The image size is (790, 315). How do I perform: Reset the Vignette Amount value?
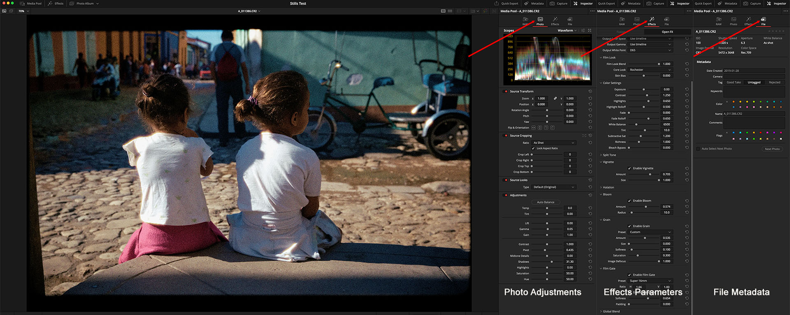(x=687, y=174)
